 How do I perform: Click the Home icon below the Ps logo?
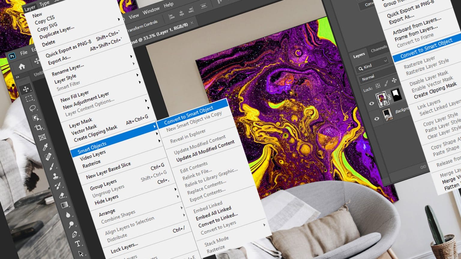tap(22, 67)
